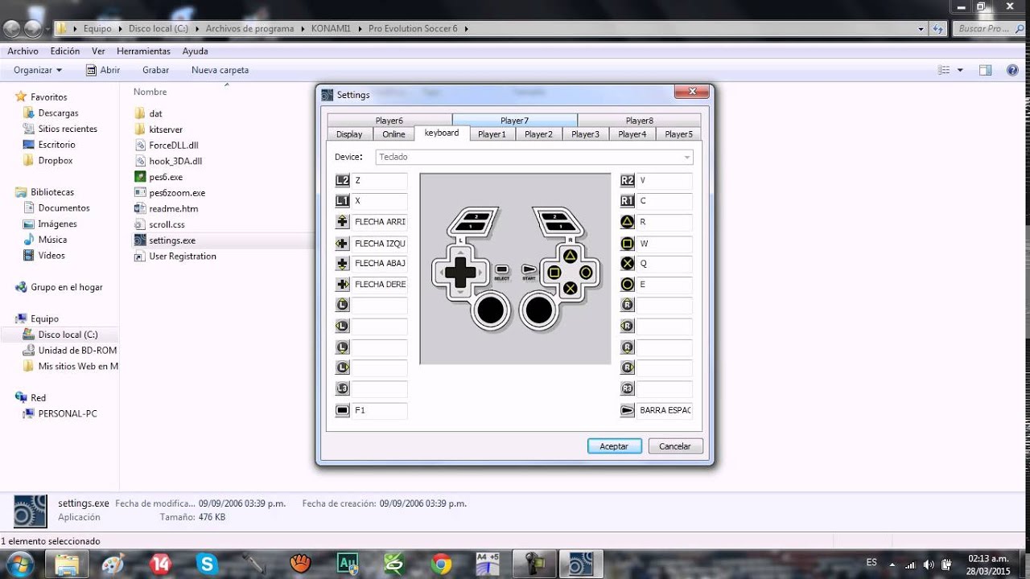Open Skype from the taskbar
The width and height of the screenshot is (1030, 579).
(208, 564)
